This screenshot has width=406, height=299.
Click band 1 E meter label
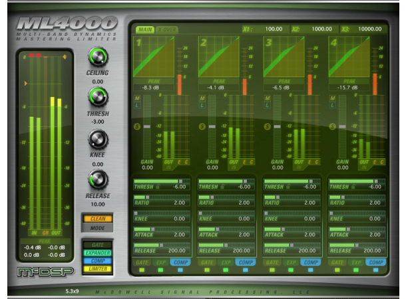click(x=179, y=162)
